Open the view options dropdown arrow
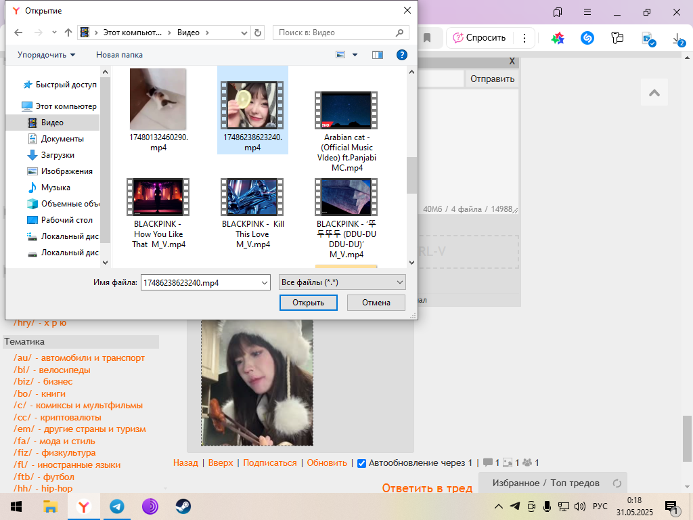693x520 pixels. [x=355, y=55]
